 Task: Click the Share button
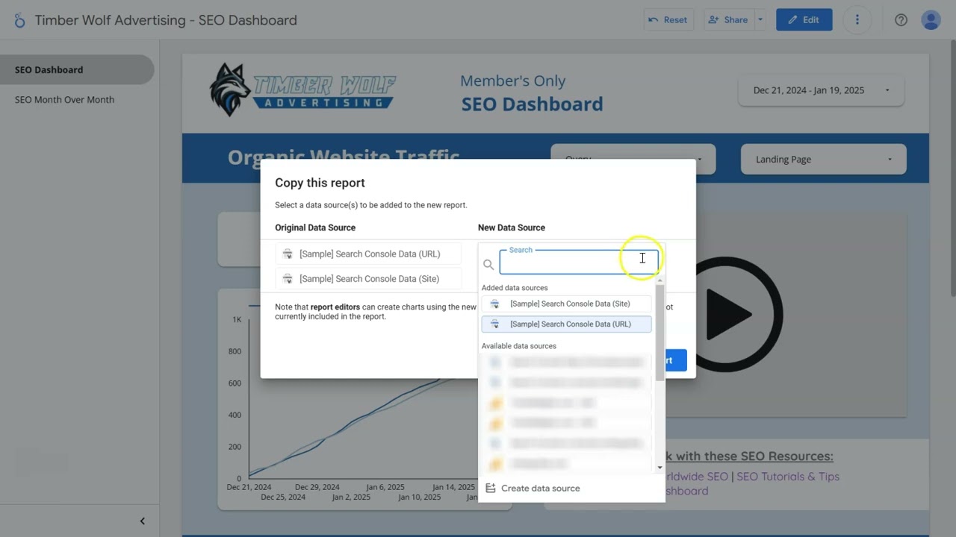[x=727, y=20]
